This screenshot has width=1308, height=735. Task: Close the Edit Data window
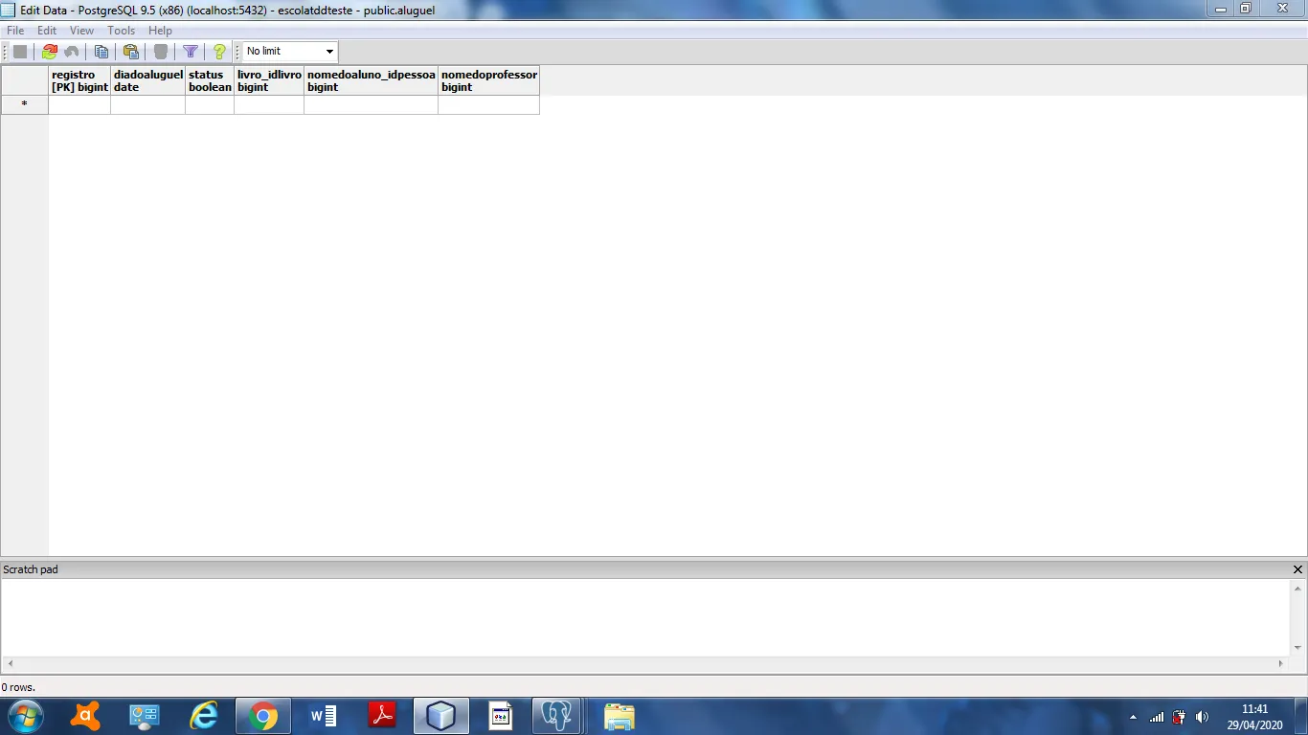point(1281,9)
